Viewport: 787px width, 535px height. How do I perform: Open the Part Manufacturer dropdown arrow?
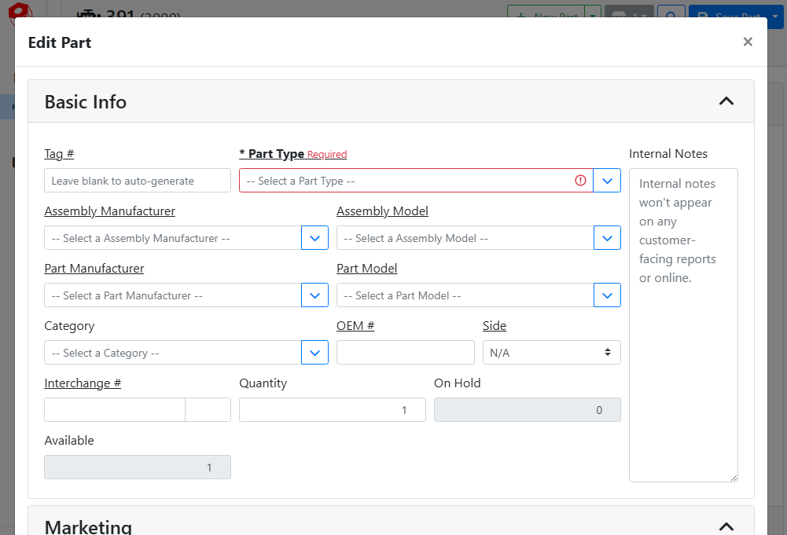tap(314, 295)
